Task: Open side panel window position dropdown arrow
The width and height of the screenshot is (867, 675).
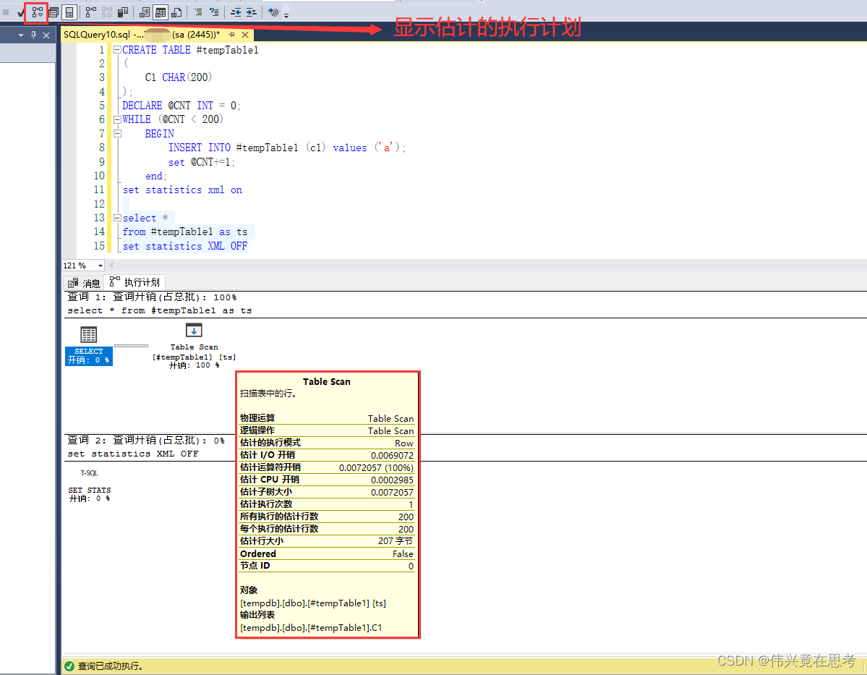Action: [x=21, y=35]
